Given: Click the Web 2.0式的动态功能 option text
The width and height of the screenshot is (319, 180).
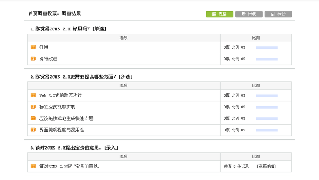Looking at the screenshot, I should point(61,95).
